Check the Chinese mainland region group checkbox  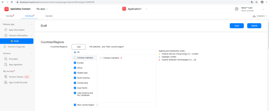pos(75,58)
